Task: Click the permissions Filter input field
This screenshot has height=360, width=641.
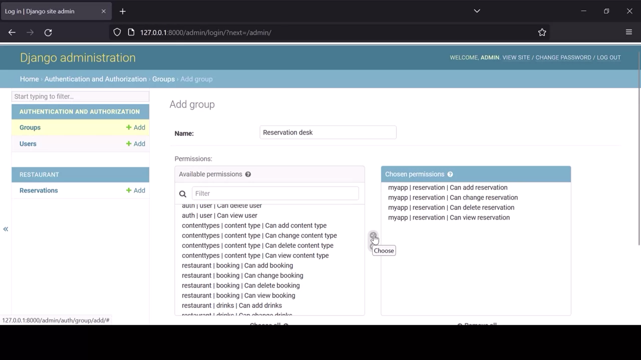Action: tap(275, 194)
